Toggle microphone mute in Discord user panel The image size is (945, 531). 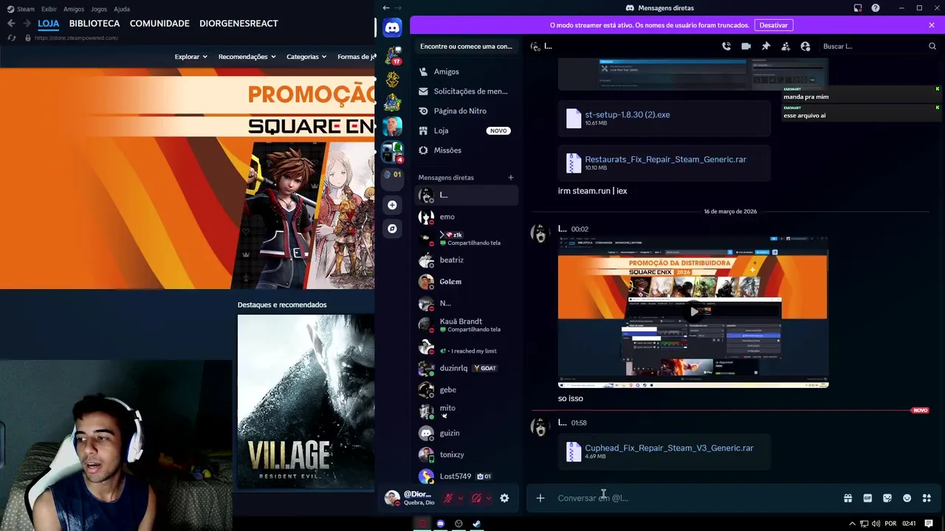(x=447, y=498)
